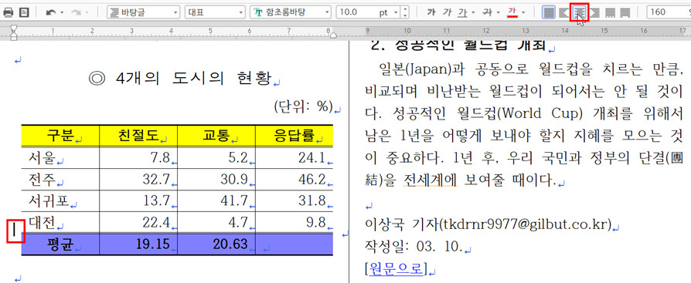Toggle italic 가 formatting
Viewport: 691px width, 283px height.
click(448, 12)
